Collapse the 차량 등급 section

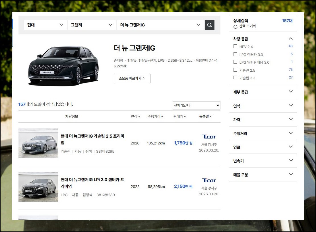[x=291, y=39]
